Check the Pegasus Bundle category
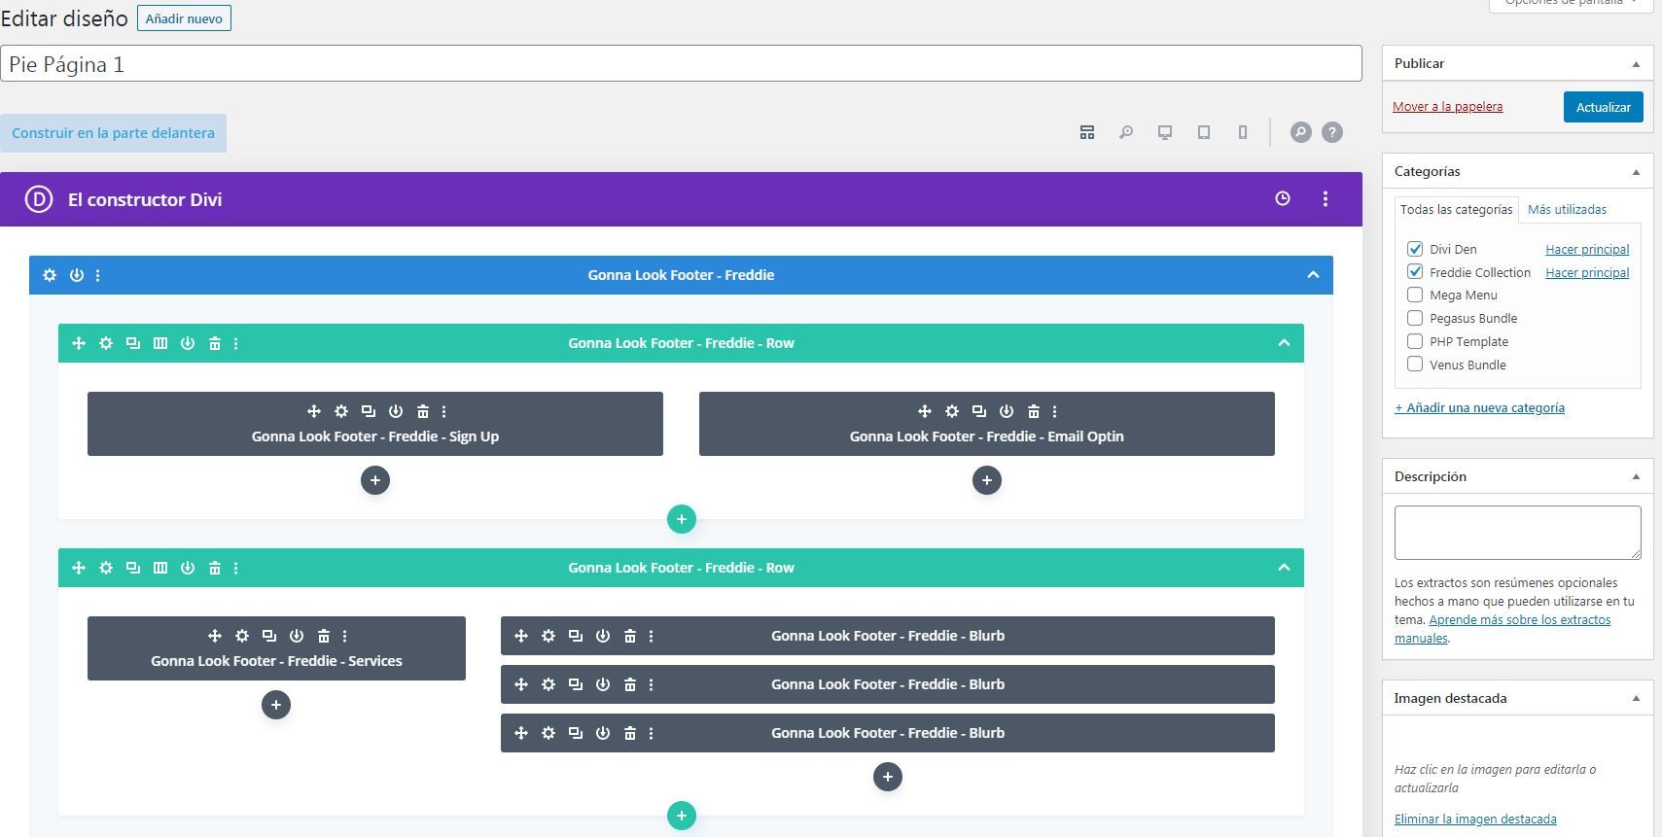Viewport: 1662px width, 837px height. (1415, 318)
